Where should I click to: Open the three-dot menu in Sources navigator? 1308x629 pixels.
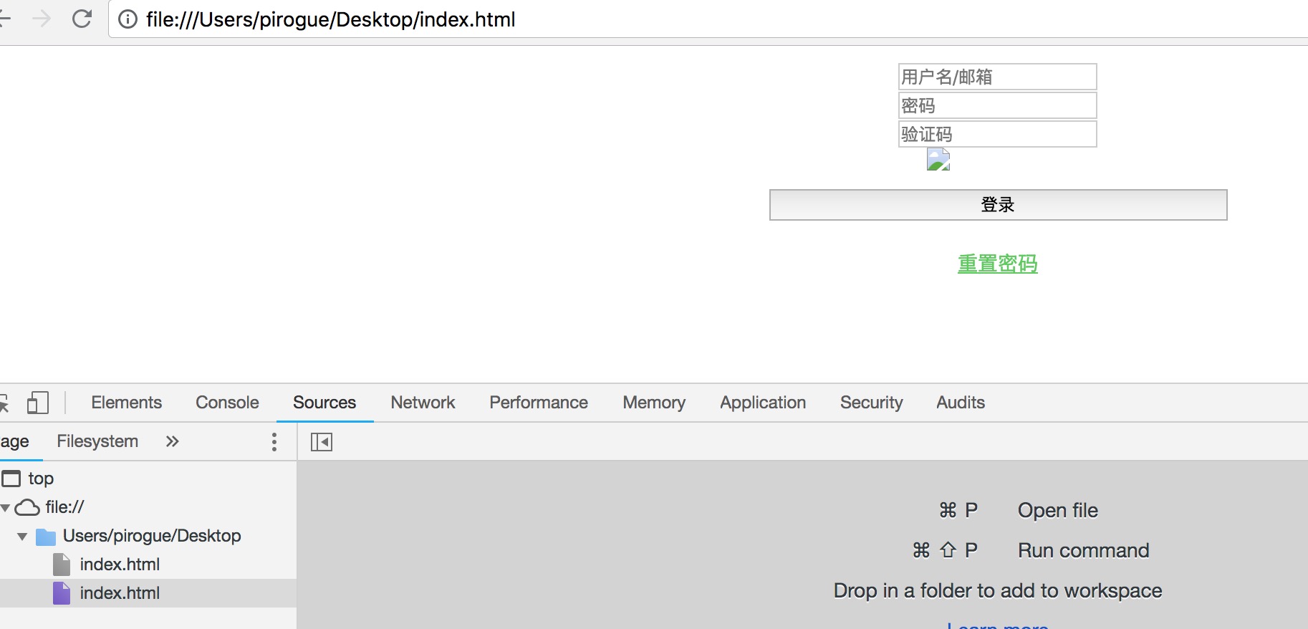274,442
